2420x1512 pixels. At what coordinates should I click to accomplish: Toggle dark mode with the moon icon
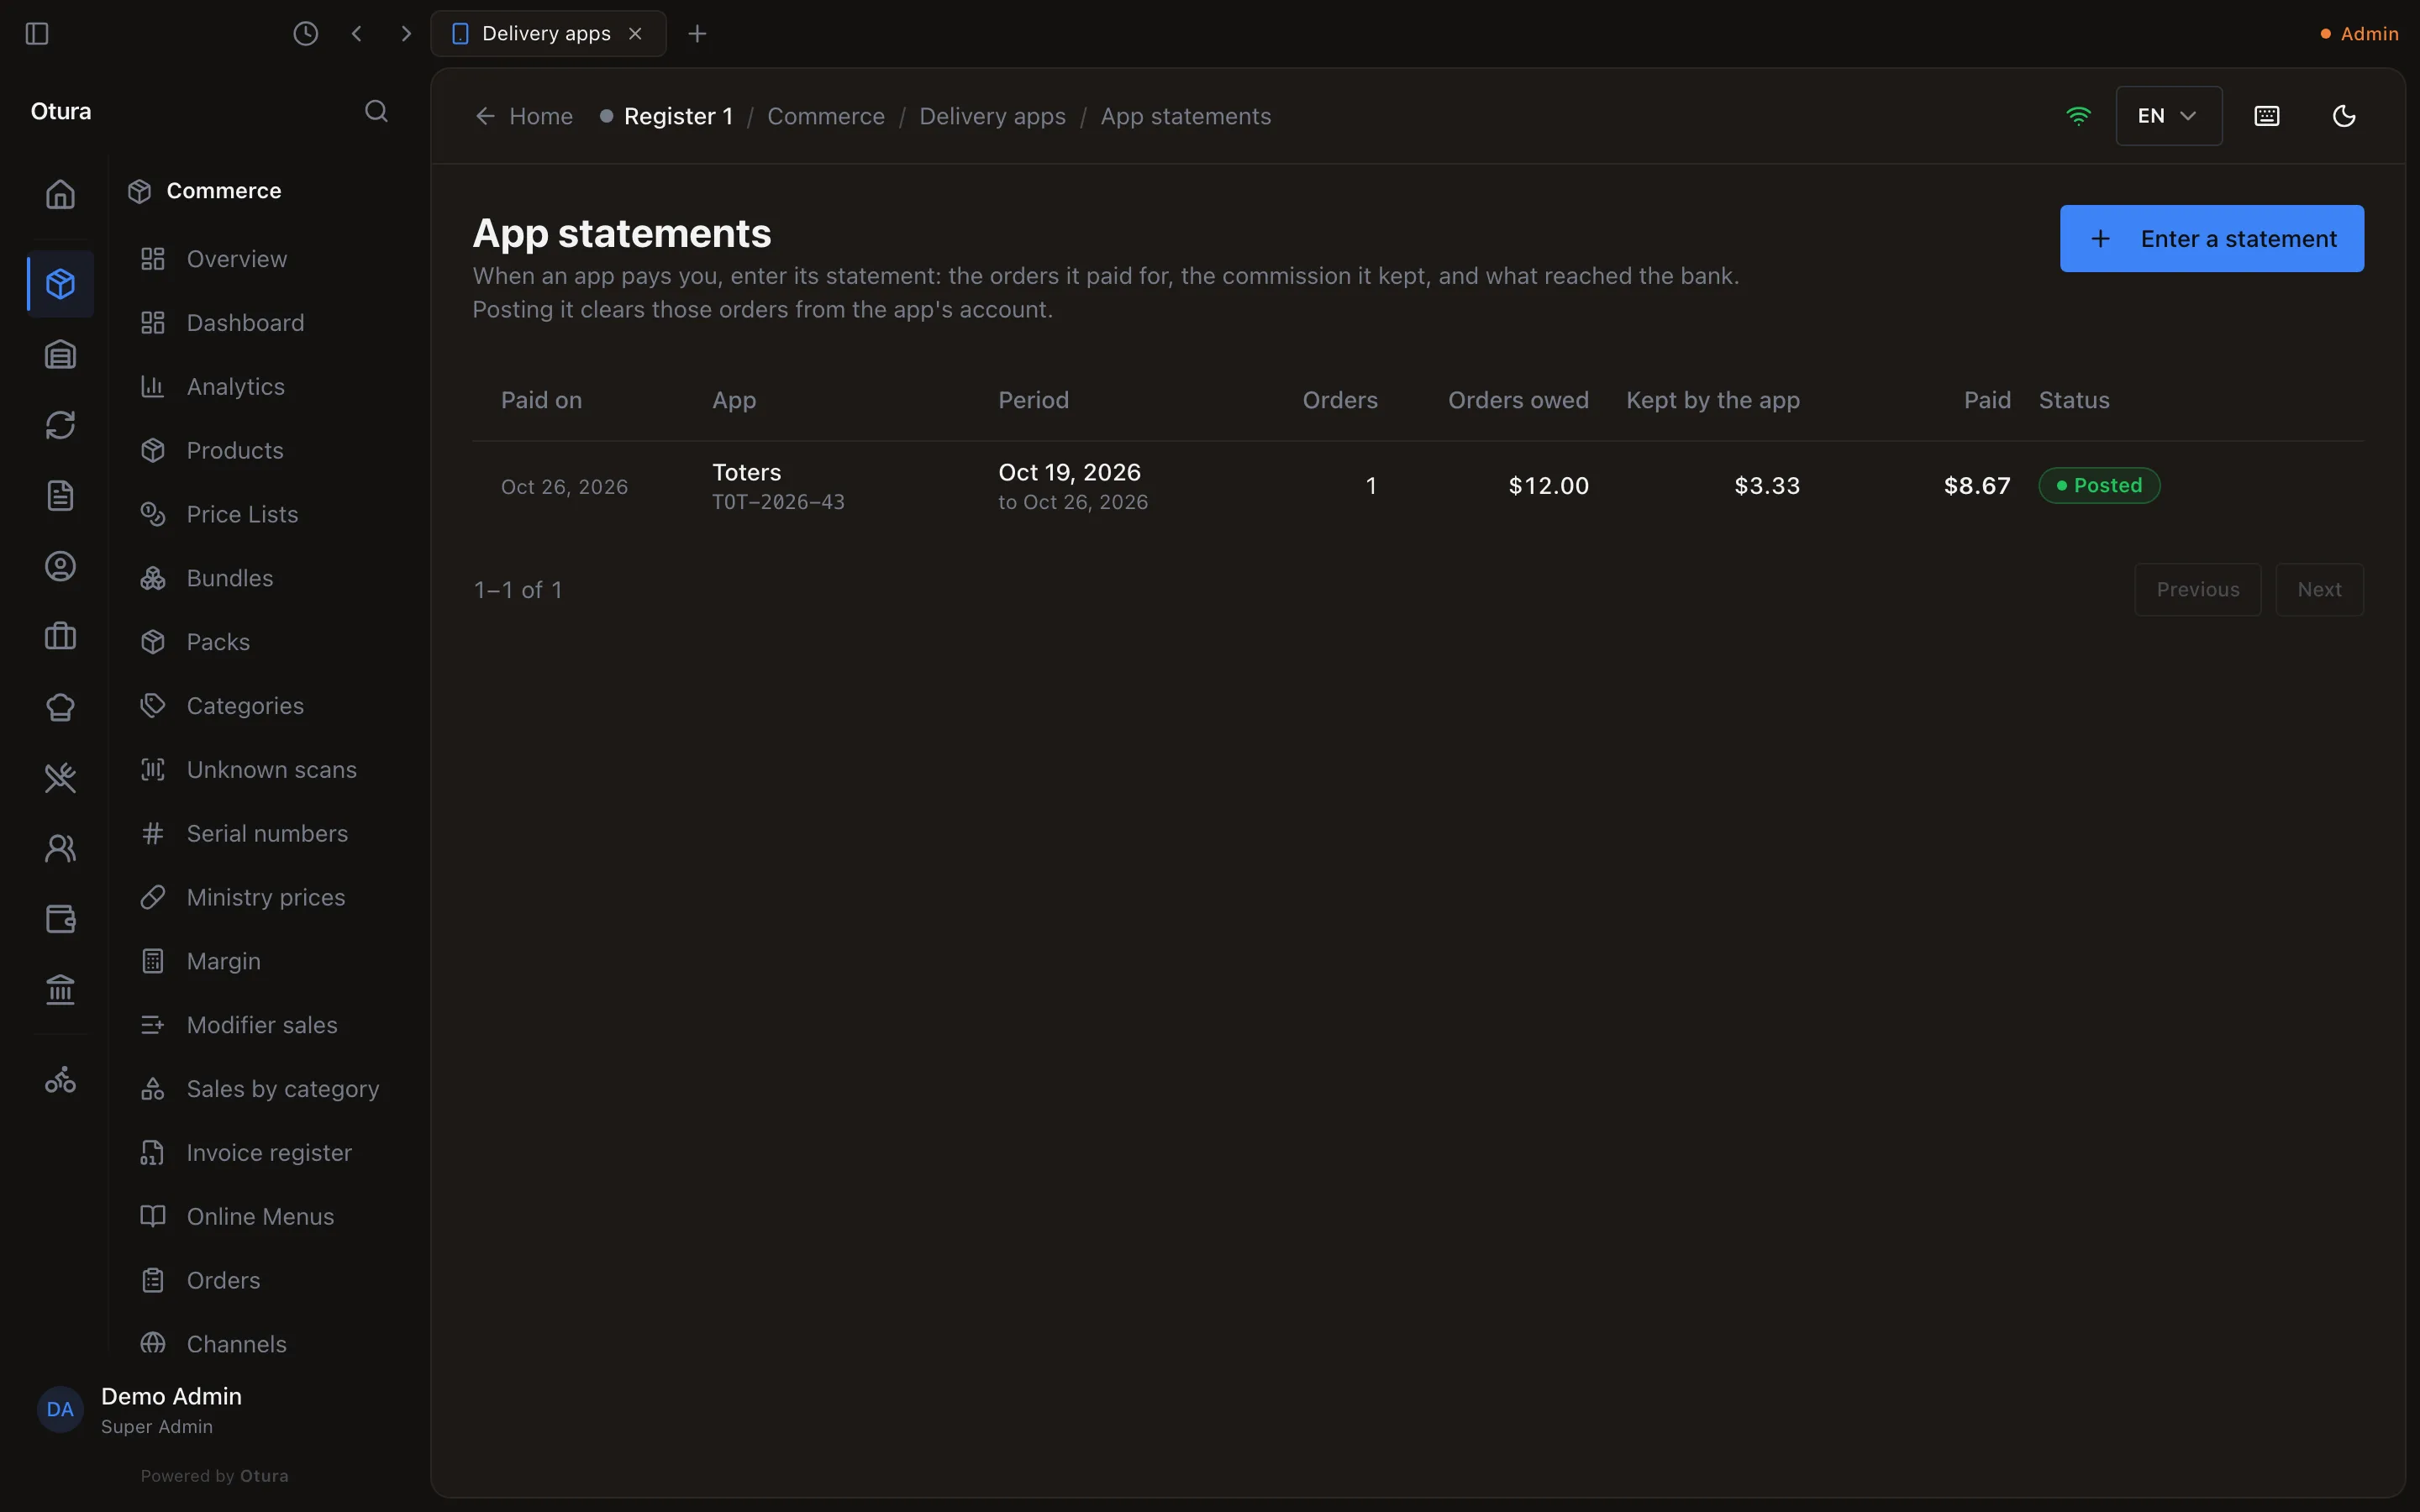click(2344, 116)
